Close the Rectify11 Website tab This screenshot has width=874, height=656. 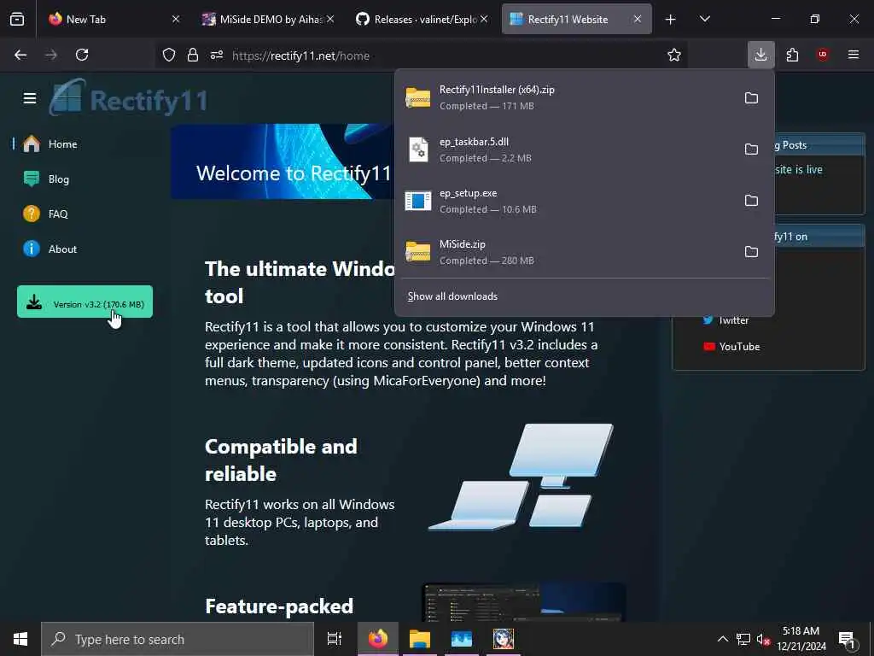[x=637, y=19]
